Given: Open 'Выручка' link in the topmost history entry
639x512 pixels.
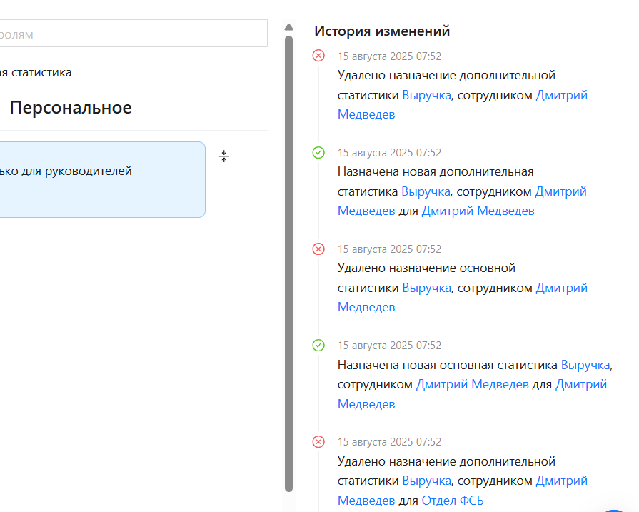Looking at the screenshot, I should [426, 95].
